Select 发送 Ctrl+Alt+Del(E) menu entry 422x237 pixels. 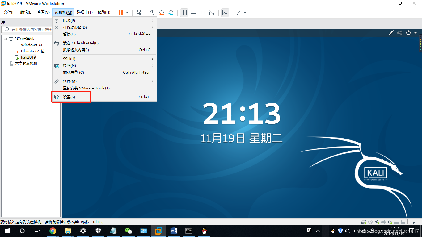point(105,43)
